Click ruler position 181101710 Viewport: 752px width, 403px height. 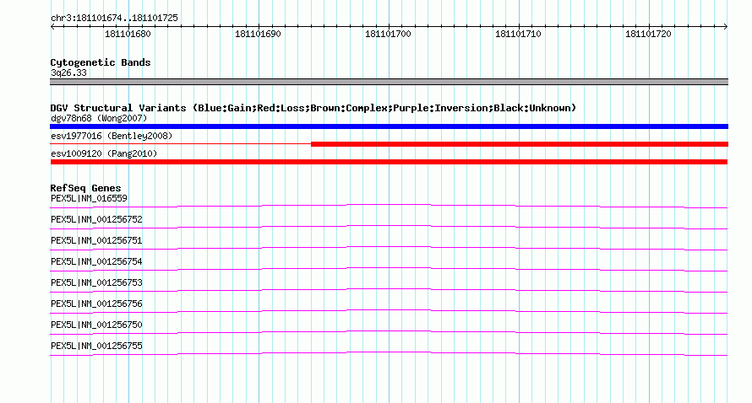click(x=518, y=34)
